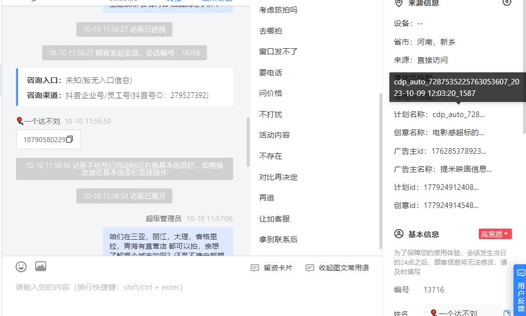
Task: Select quick reply 窗口发不了
Action: tap(278, 52)
